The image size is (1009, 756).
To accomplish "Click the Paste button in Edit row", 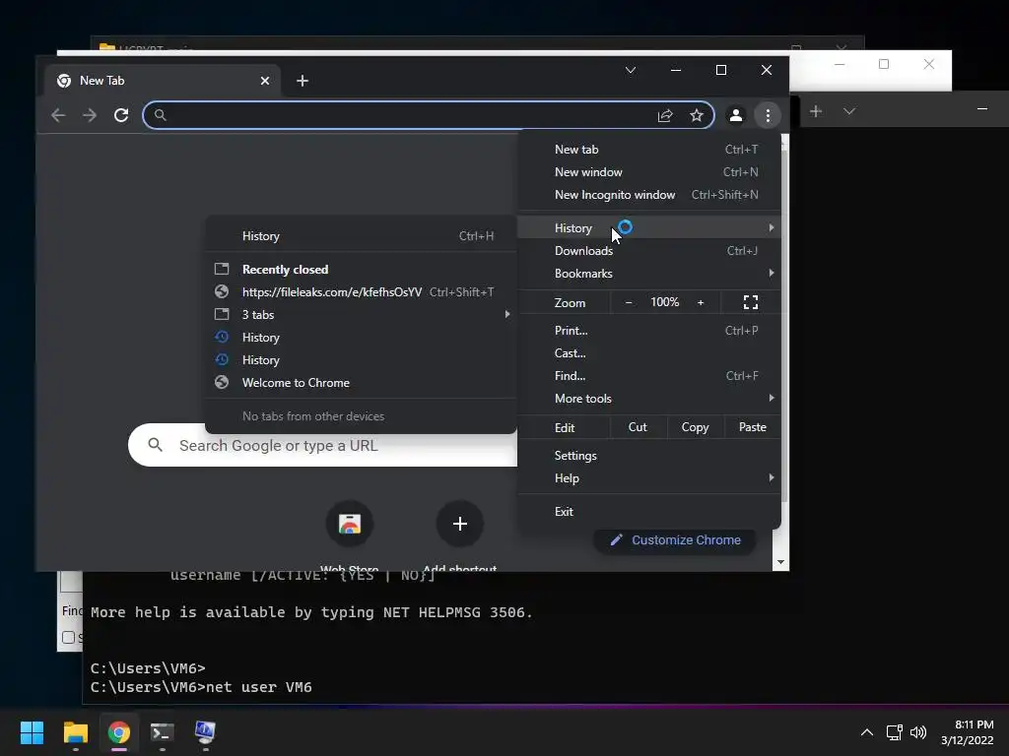I will point(752,427).
